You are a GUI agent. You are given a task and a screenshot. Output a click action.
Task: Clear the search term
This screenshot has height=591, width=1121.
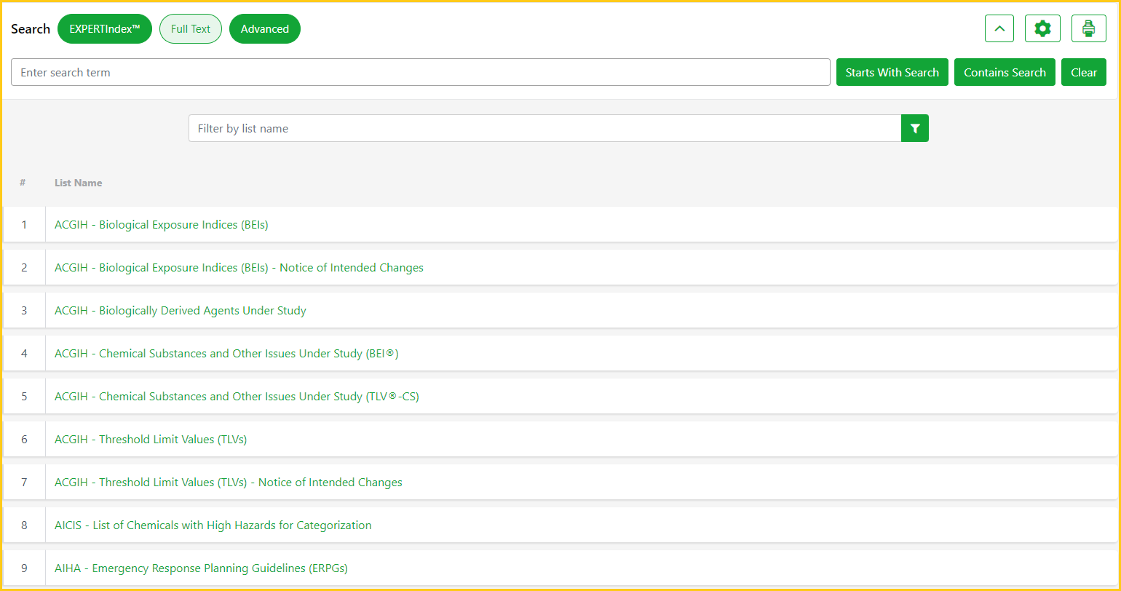click(1083, 72)
